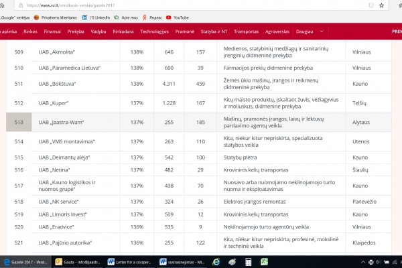Click "Statybų plėtra" activity text
The width and height of the screenshot is (402, 268).
pyautogui.click(x=240, y=157)
